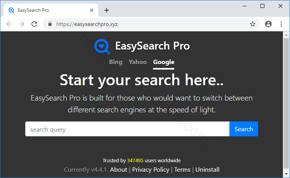Click the 'Start your search here..' heading

click(142, 80)
